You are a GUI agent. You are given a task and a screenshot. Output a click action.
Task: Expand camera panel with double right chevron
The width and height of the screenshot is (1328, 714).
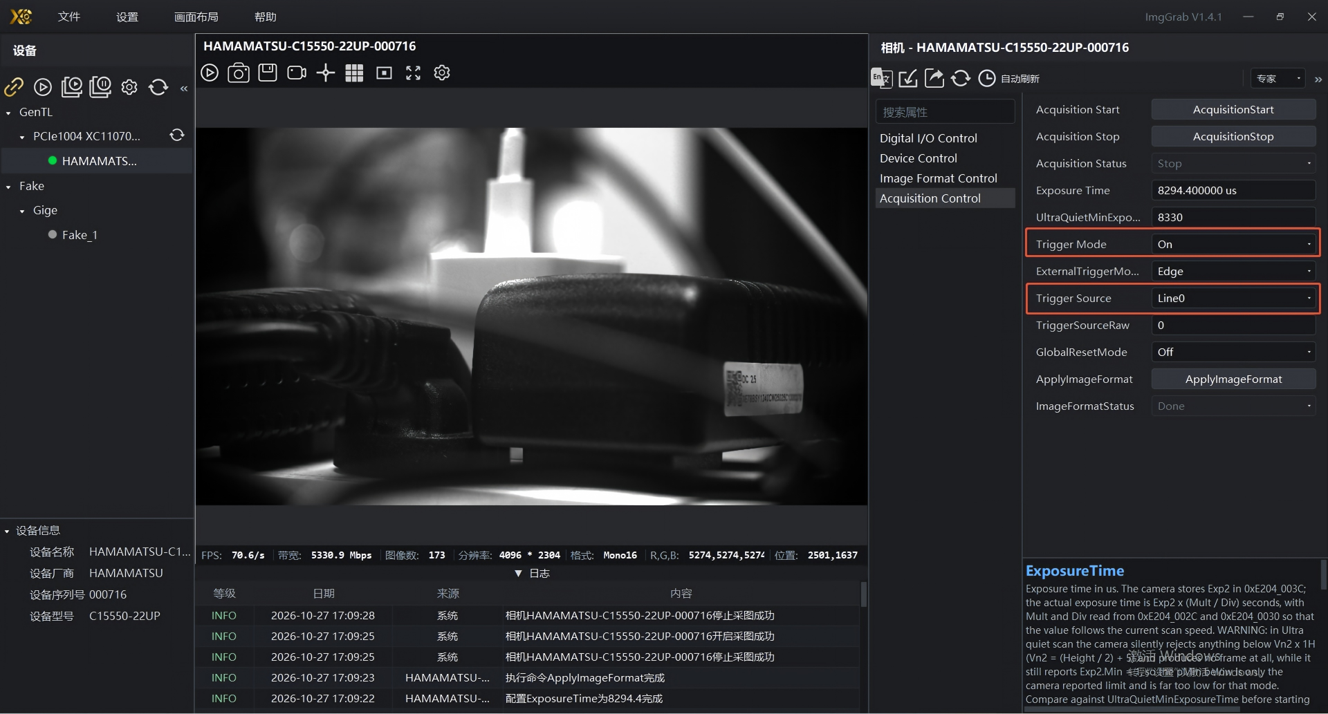click(1318, 79)
